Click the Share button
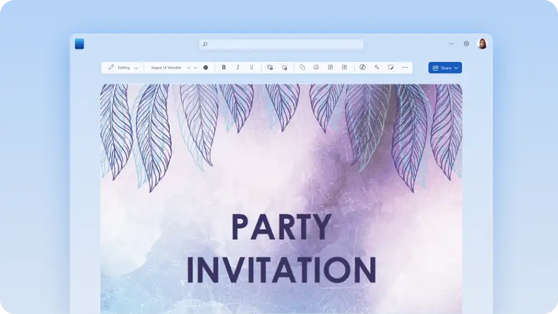Image resolution: width=558 pixels, height=314 pixels. [445, 68]
